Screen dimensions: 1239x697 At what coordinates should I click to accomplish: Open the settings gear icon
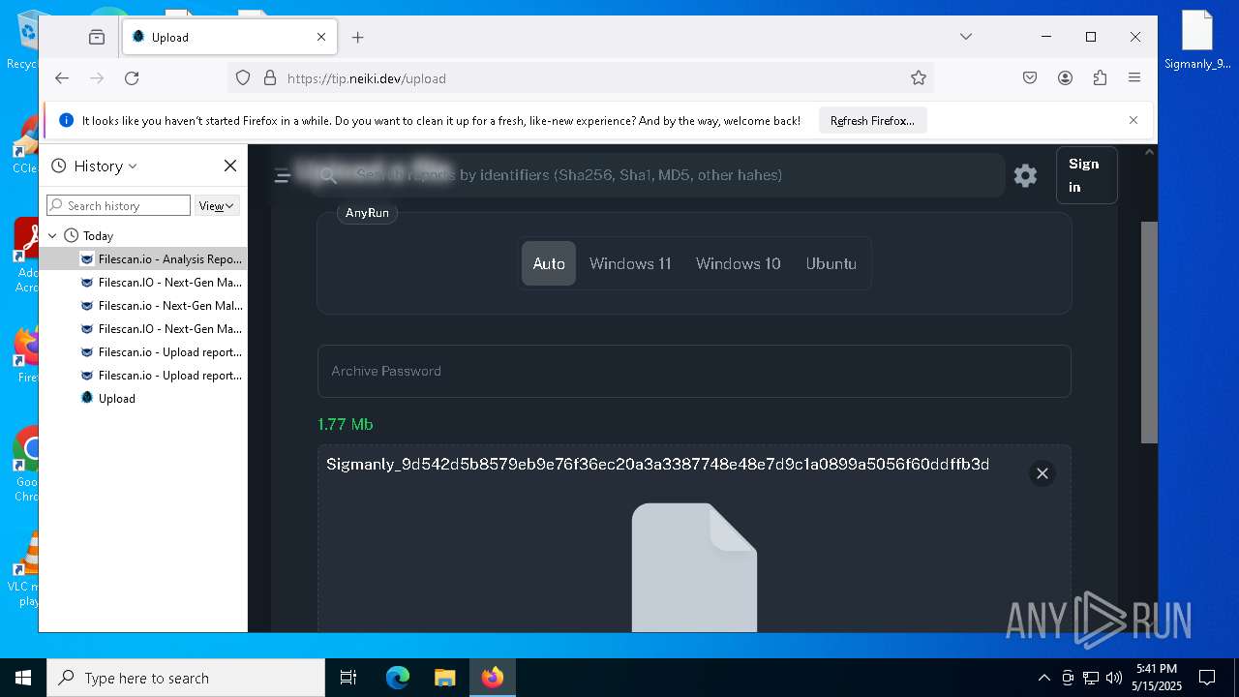click(1025, 175)
